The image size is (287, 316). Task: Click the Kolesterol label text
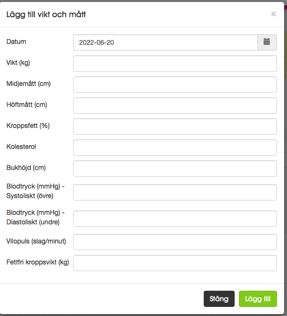21,147
